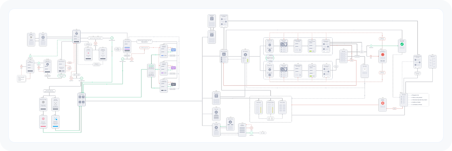Click the checkmark icon on Approvals screen
Viewport: 452px width, 151px height.
(x=216, y=112)
